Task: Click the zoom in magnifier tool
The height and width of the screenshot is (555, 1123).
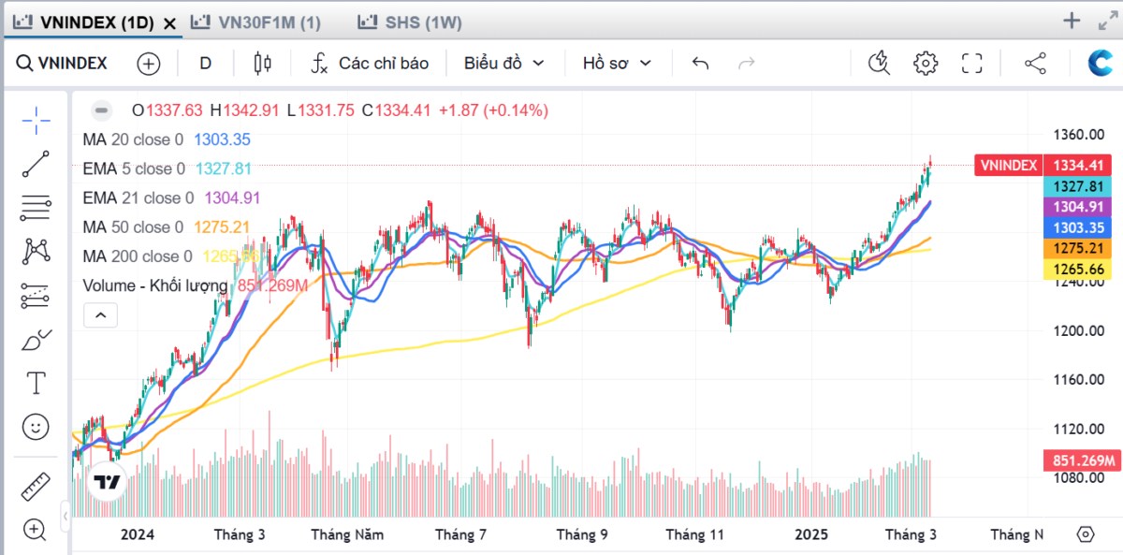Action: [36, 530]
